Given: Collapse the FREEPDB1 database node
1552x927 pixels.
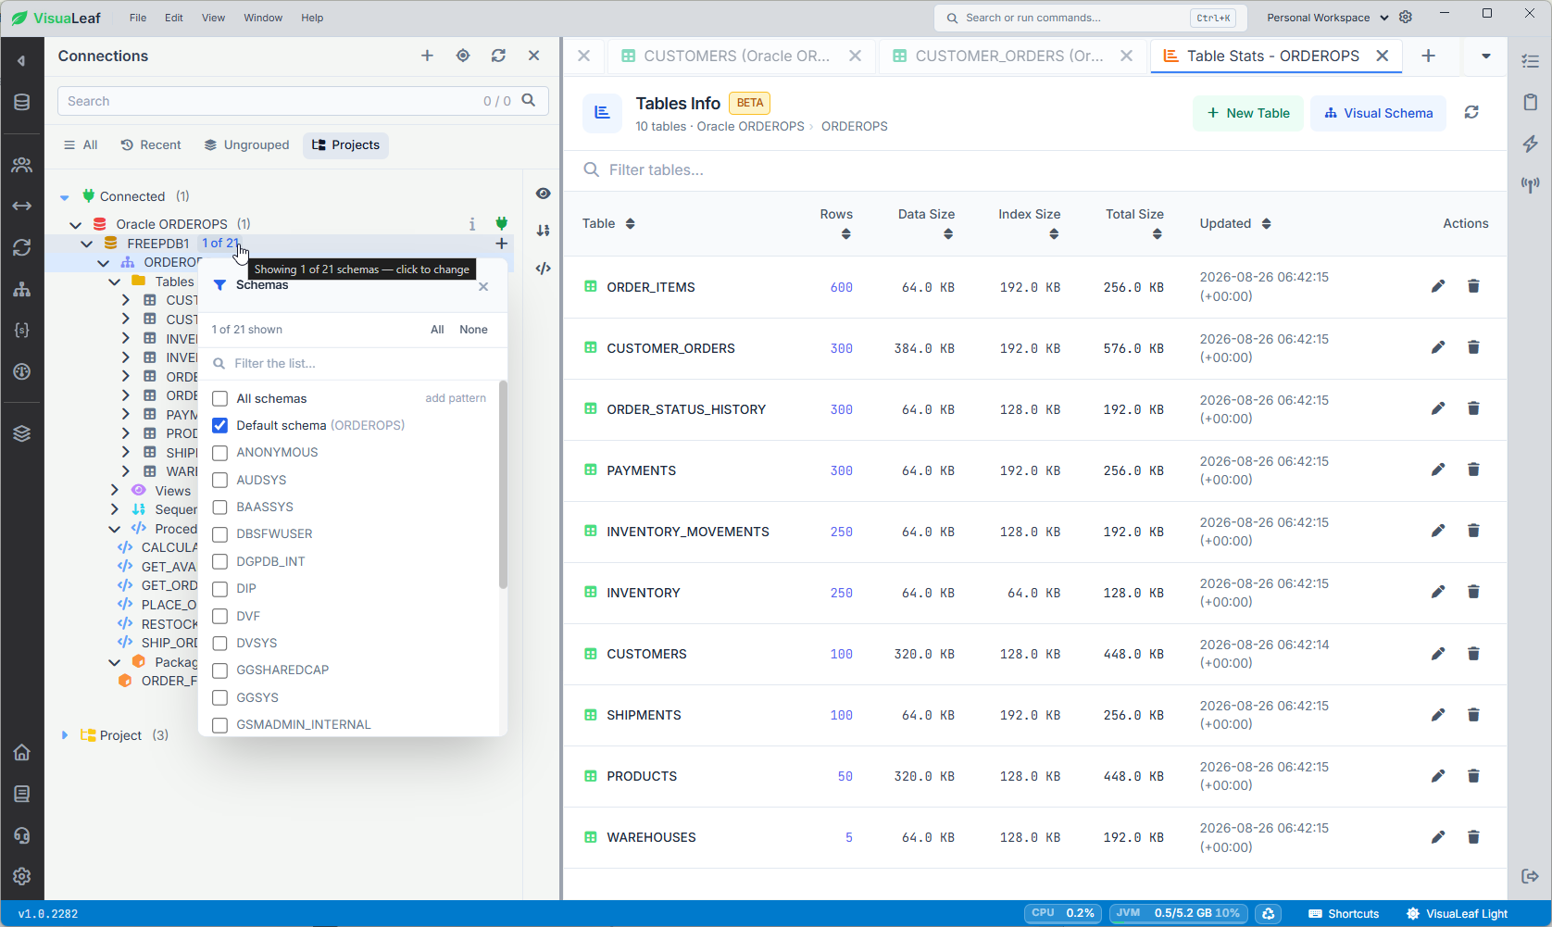Looking at the screenshot, I should [86, 244].
